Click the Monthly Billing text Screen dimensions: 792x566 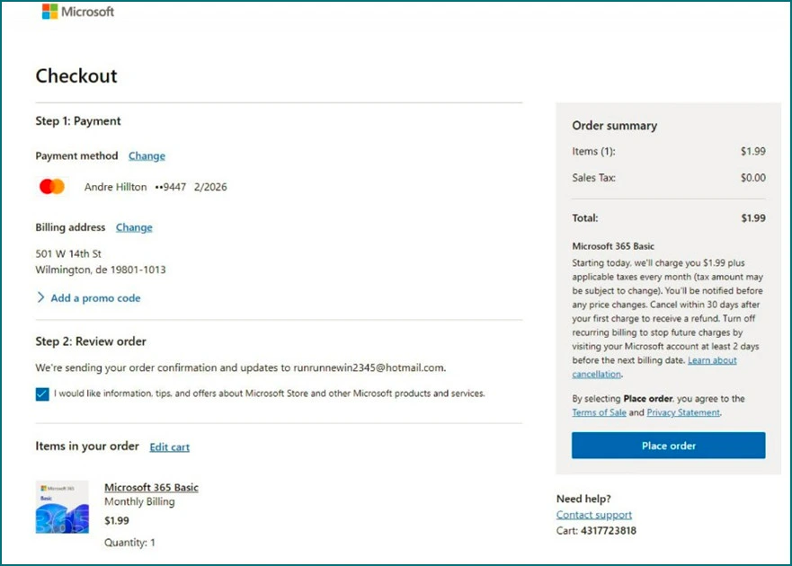coord(139,501)
